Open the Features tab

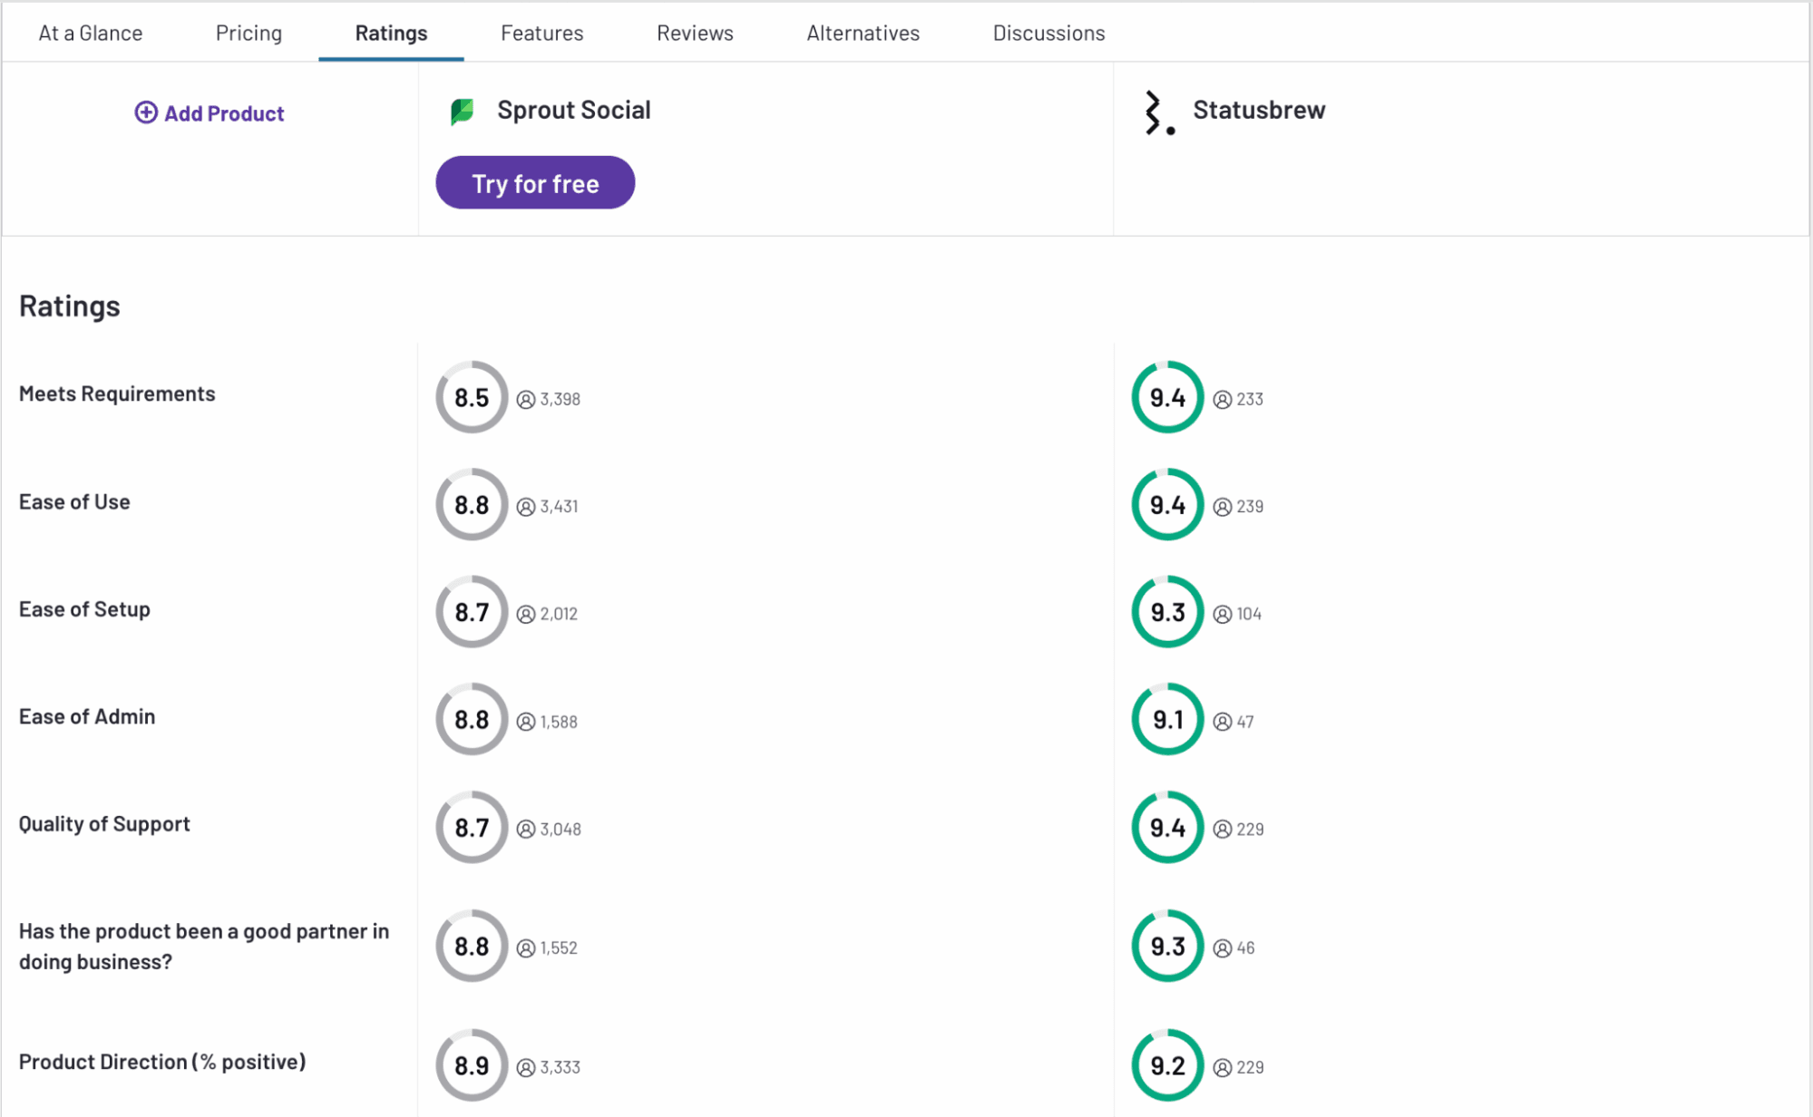pyautogui.click(x=541, y=33)
